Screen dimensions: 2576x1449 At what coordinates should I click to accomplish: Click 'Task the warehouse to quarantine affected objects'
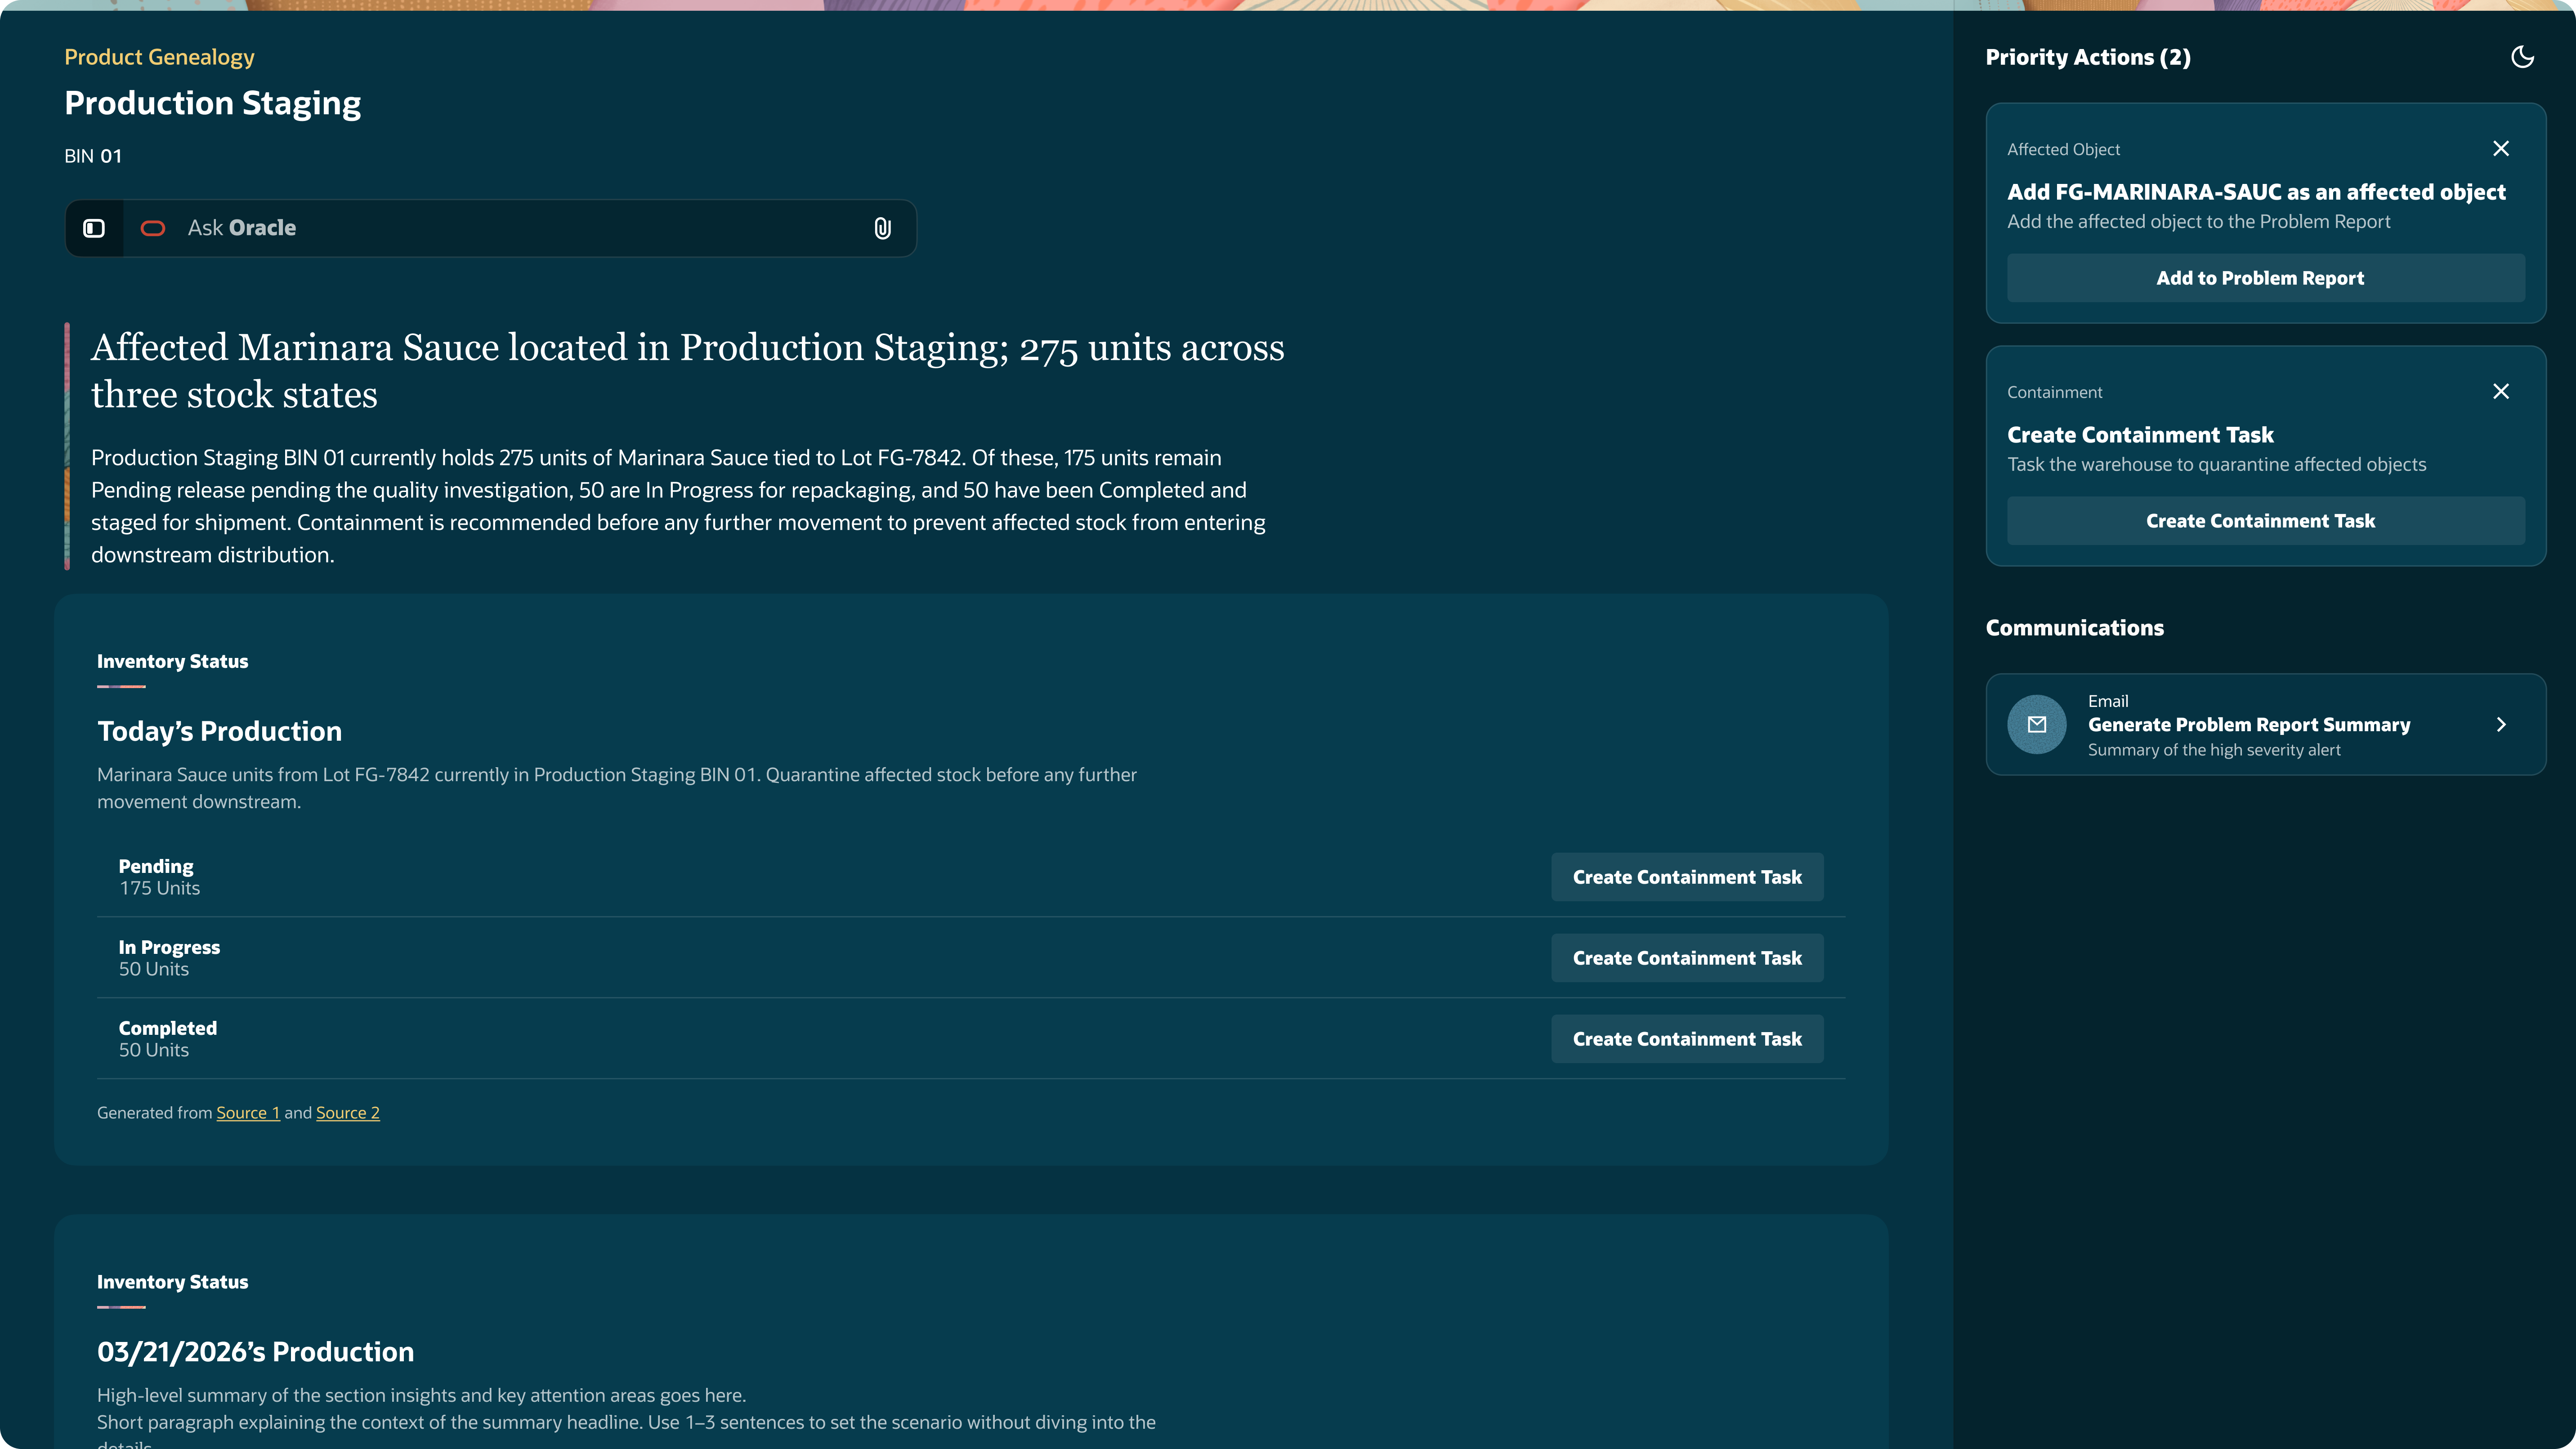pyautogui.click(x=2216, y=465)
